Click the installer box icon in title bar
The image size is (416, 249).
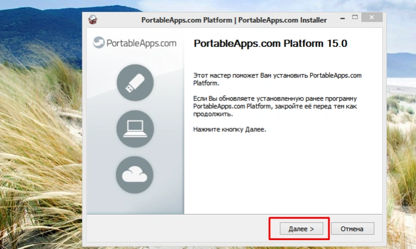(x=93, y=20)
